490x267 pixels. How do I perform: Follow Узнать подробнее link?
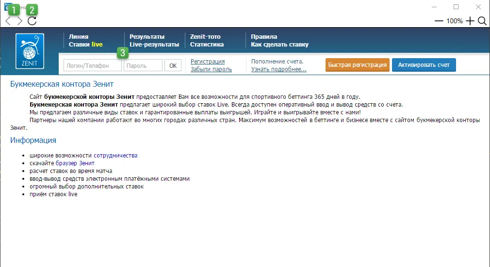point(279,69)
